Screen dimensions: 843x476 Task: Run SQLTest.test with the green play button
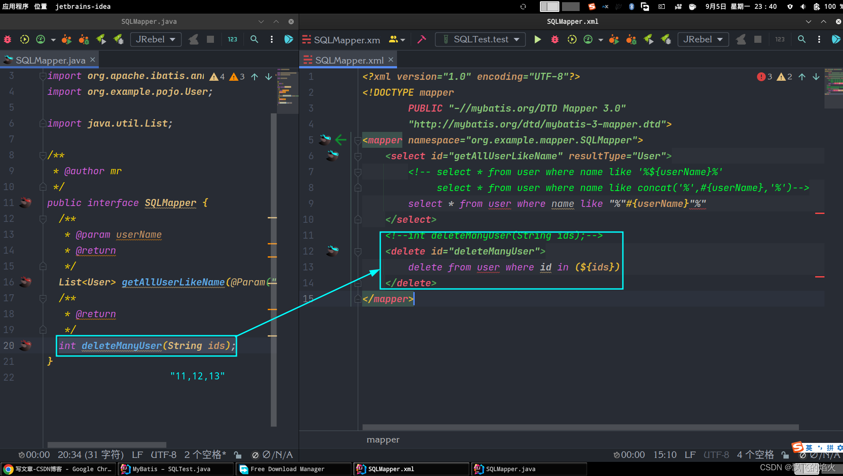coord(537,39)
